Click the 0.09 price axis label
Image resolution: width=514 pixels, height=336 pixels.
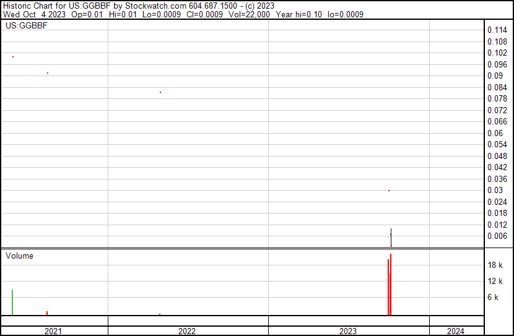tap(495, 75)
